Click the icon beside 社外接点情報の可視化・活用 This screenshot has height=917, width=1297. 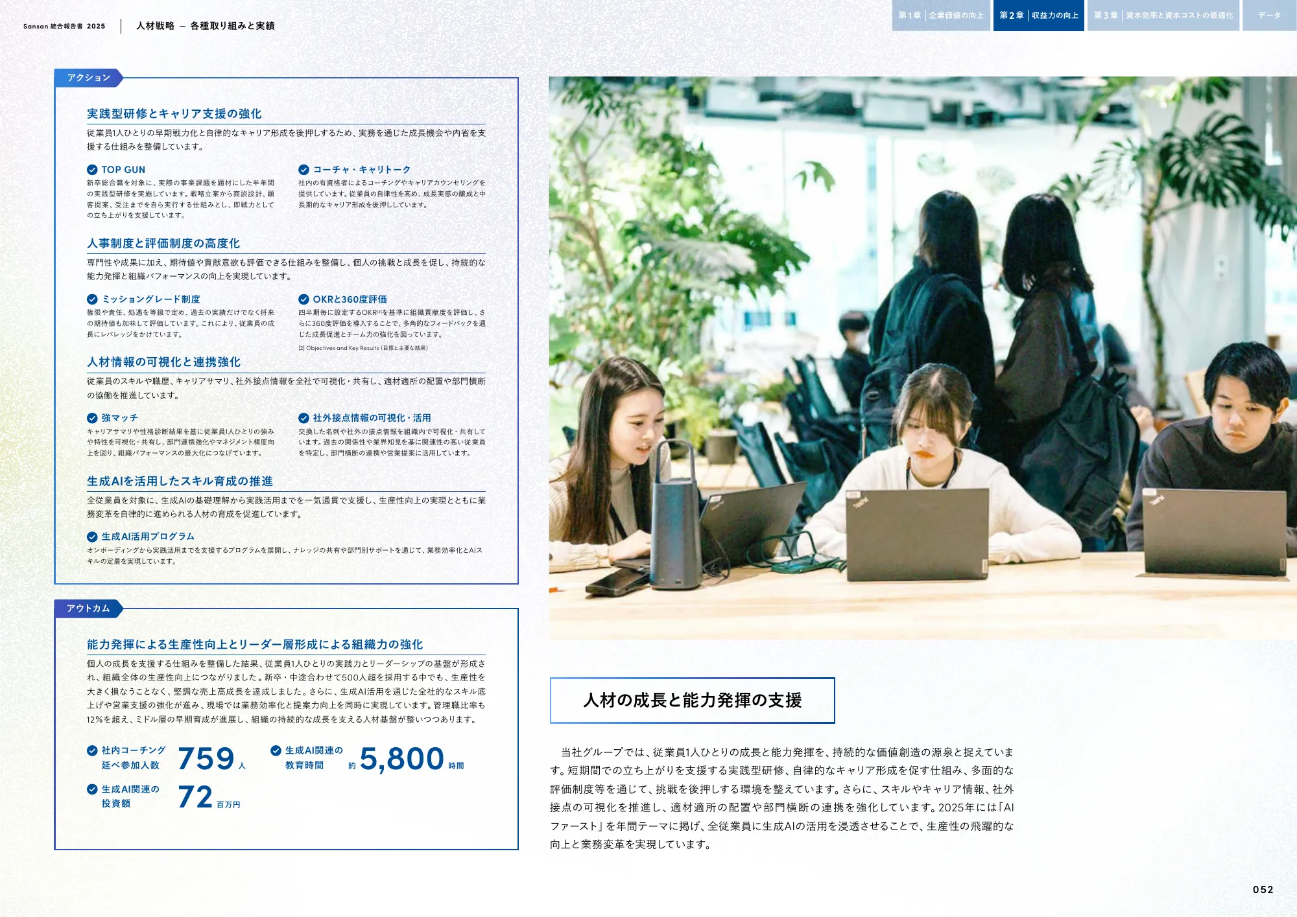[304, 419]
